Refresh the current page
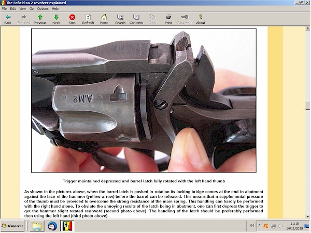 pos(88,20)
